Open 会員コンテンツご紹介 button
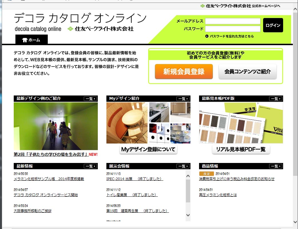Viewport: 298px width, 229px height. (247, 71)
